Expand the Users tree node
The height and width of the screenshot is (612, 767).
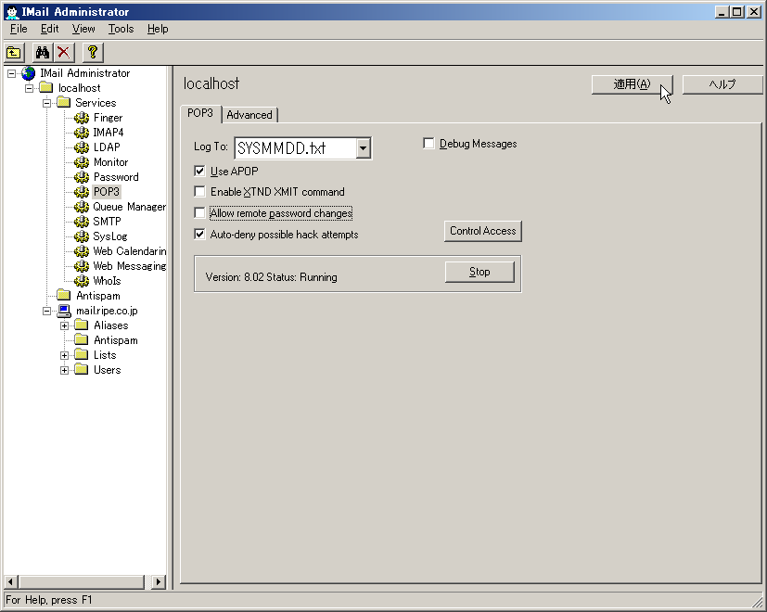point(64,370)
